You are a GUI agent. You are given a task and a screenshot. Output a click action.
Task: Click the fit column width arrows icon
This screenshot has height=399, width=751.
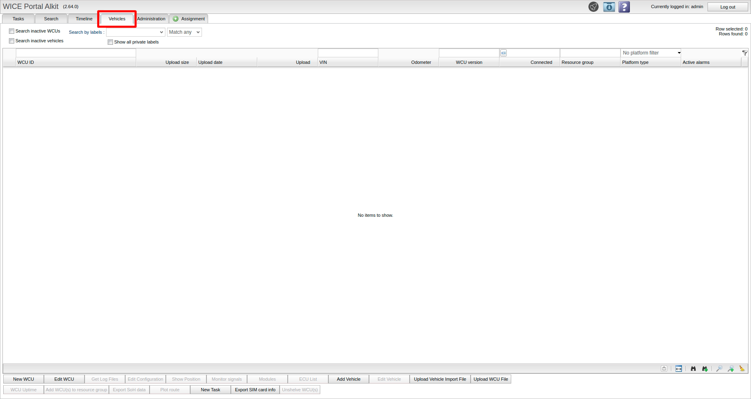tap(679, 368)
